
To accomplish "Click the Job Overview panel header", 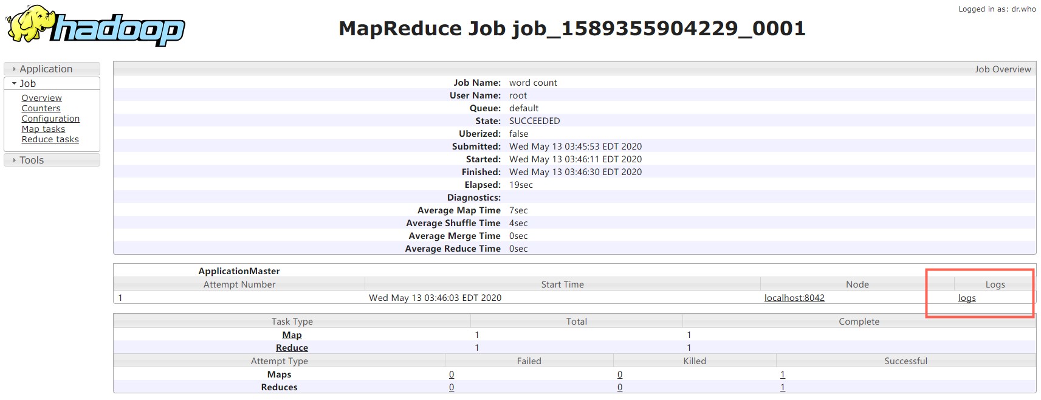I will point(574,69).
